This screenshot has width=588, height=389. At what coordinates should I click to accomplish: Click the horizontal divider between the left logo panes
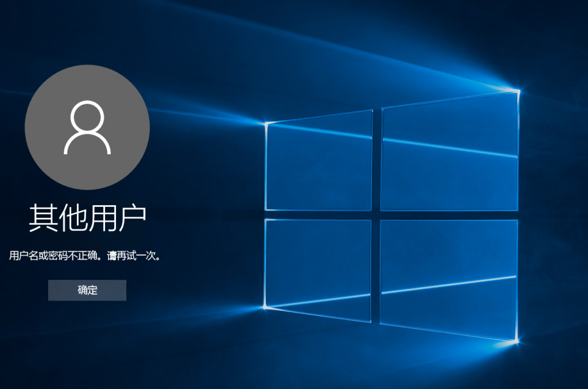pos(318,215)
